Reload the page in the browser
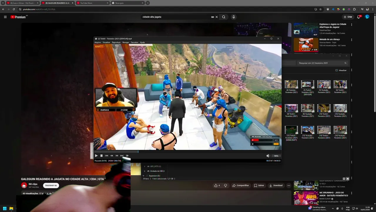 [x=14, y=9]
